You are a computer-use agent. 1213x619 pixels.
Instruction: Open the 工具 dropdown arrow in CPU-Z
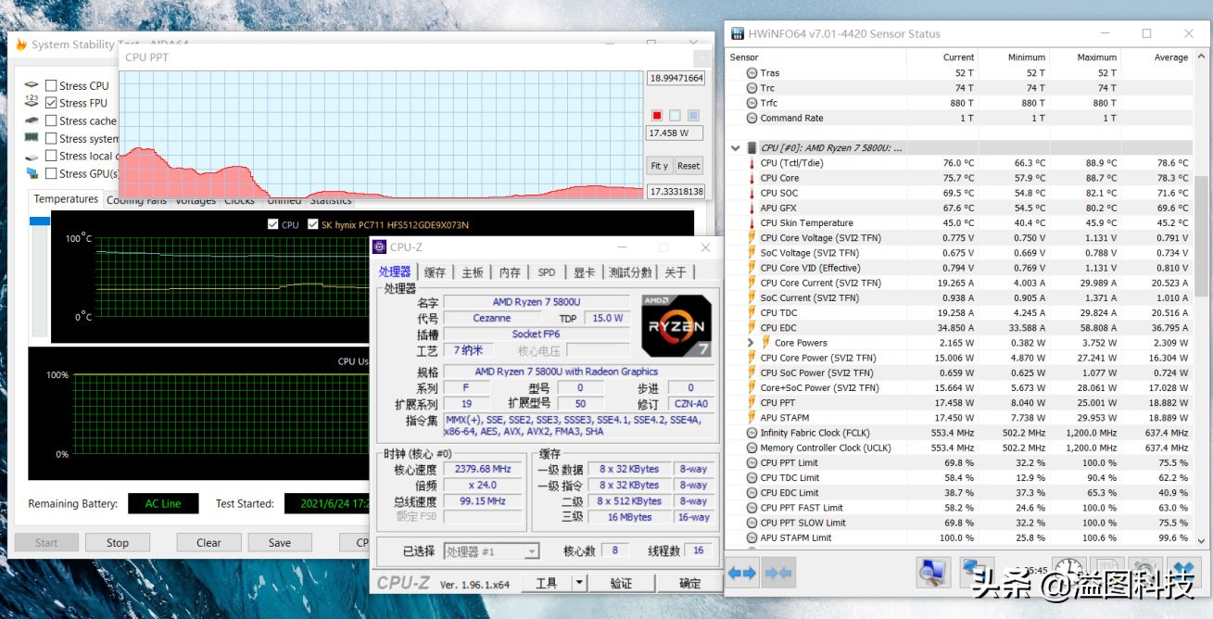tap(579, 583)
